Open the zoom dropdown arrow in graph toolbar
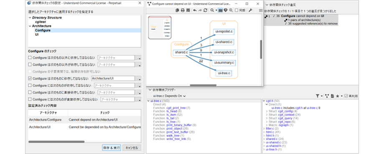This screenshot has height=154, width=384. coord(216,10)
